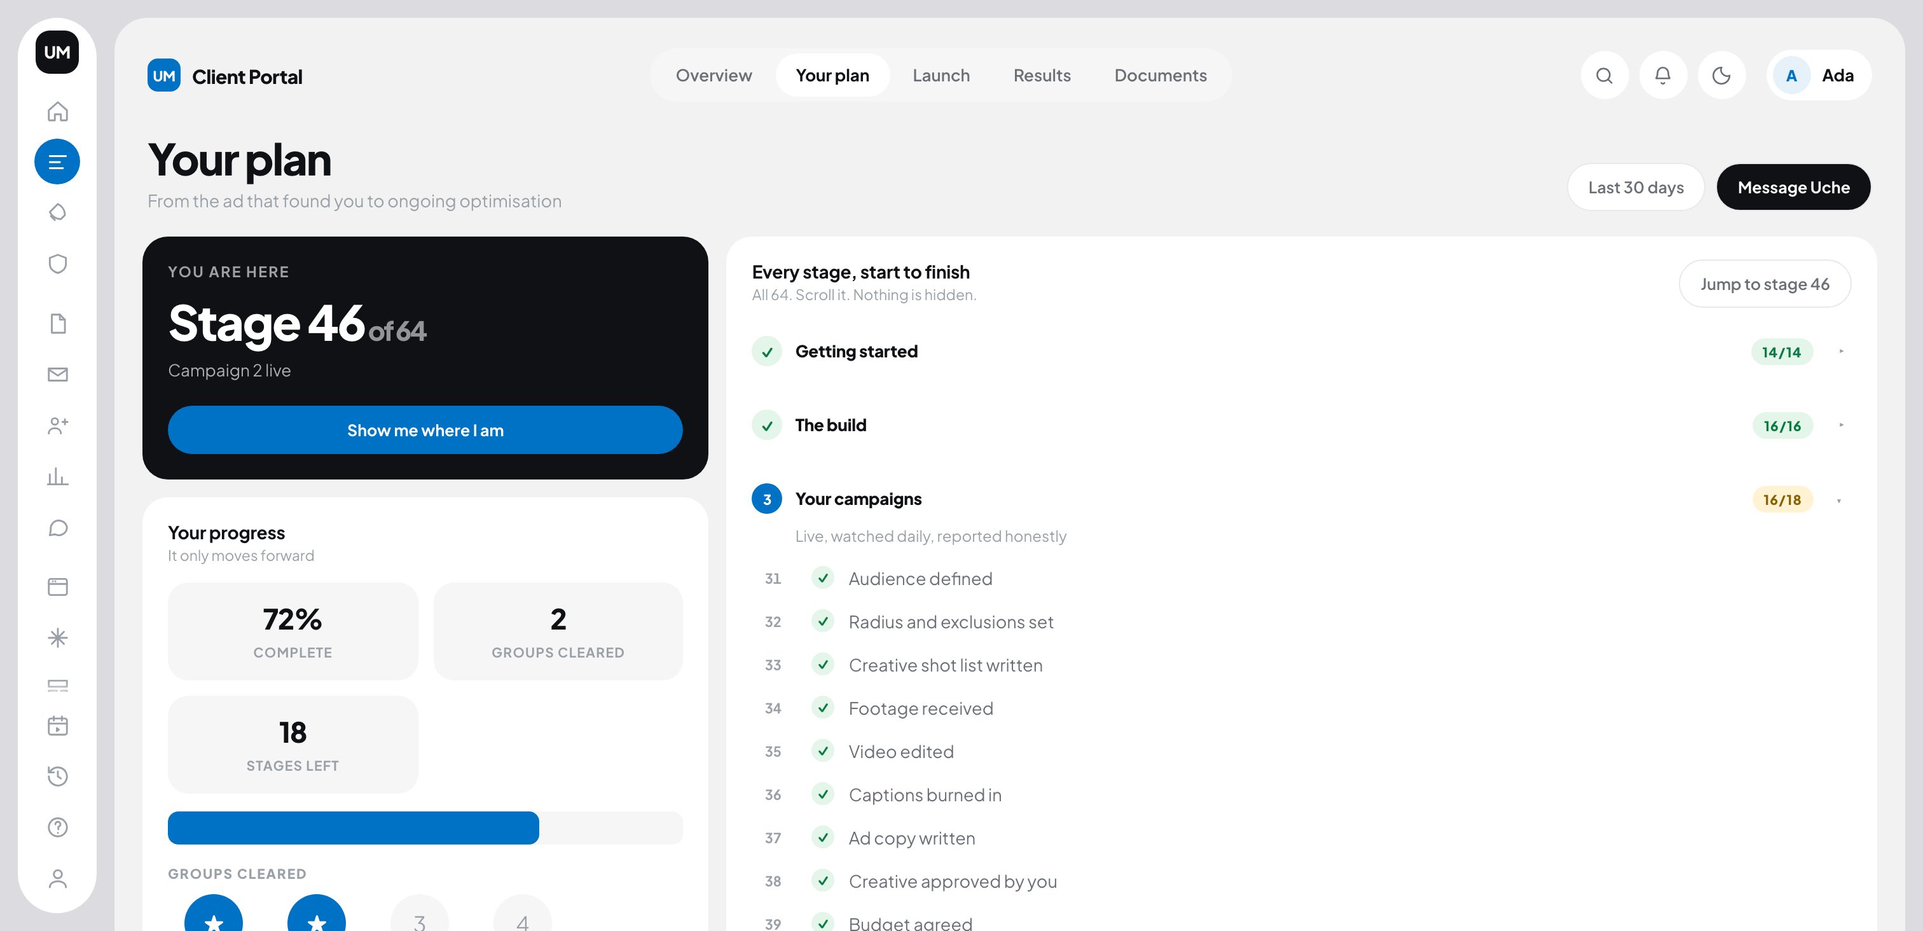
Task: Click the Message Uche button
Action: 1793,188
